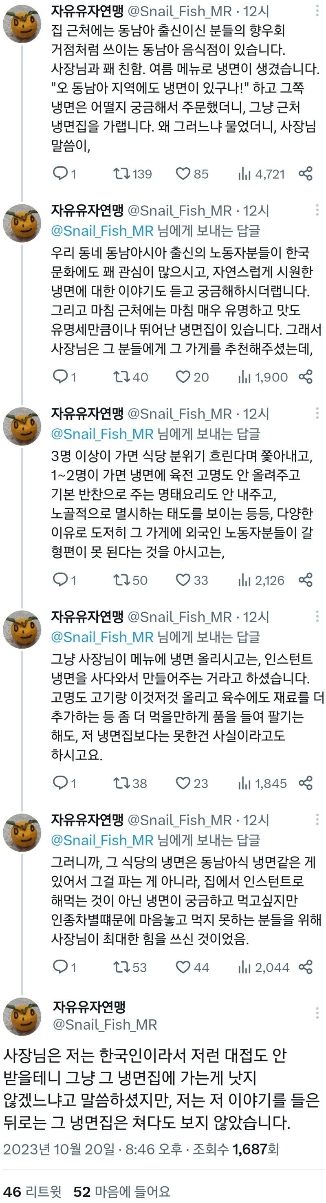Image resolution: width=326 pixels, height=1203 pixels.
Task: Open 자유유자연맹 profile name on final tweet
Action: (89, 1006)
